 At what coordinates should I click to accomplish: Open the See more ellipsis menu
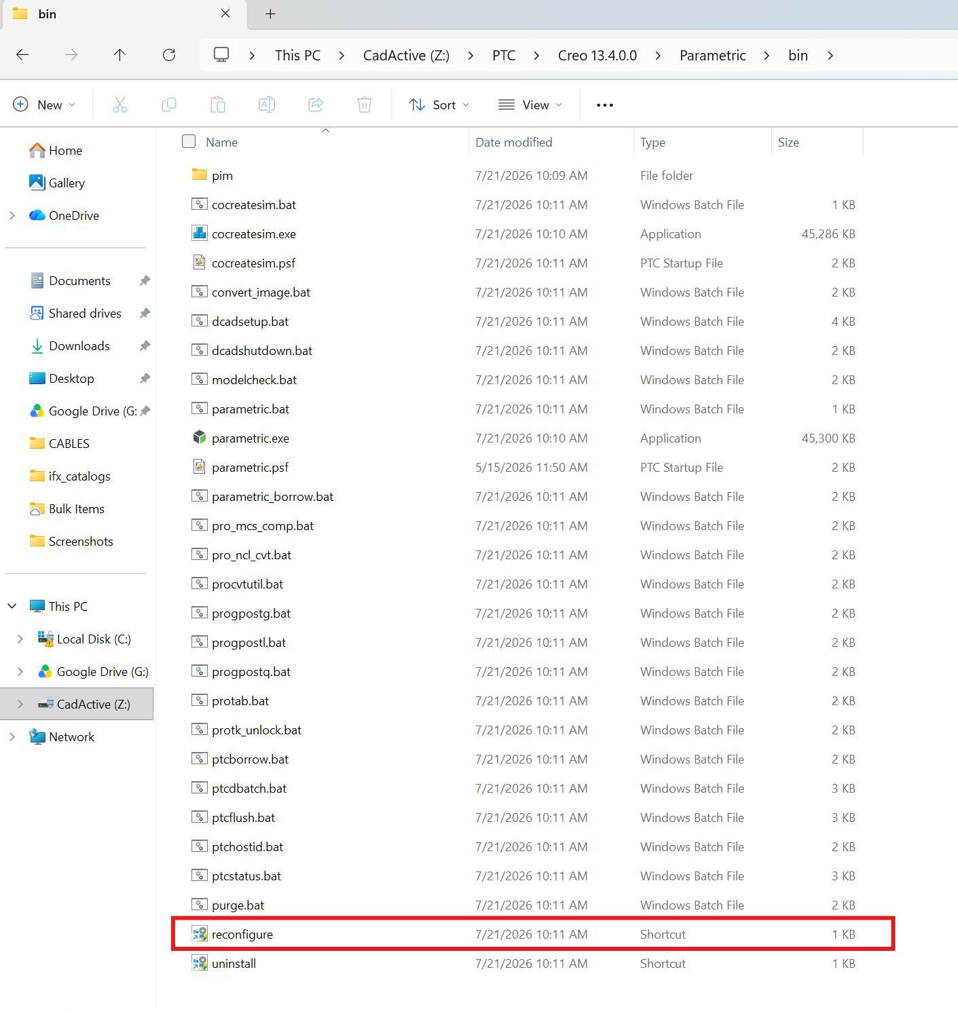pos(605,105)
